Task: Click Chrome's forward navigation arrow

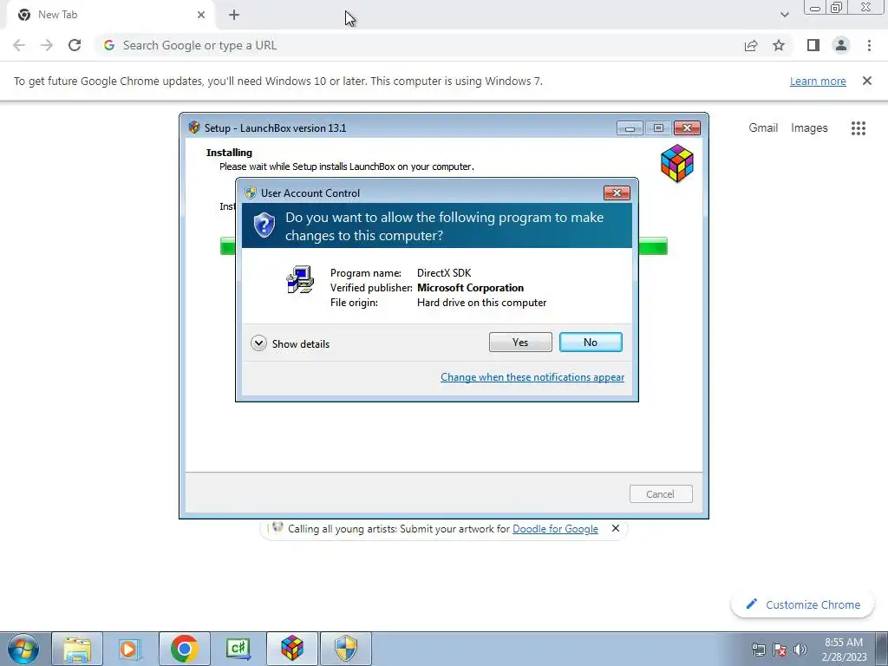Action: (x=47, y=45)
